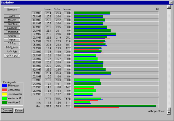Open TG-Aktivität statistics
This screenshot has width=174, height=121.
click(12, 47)
